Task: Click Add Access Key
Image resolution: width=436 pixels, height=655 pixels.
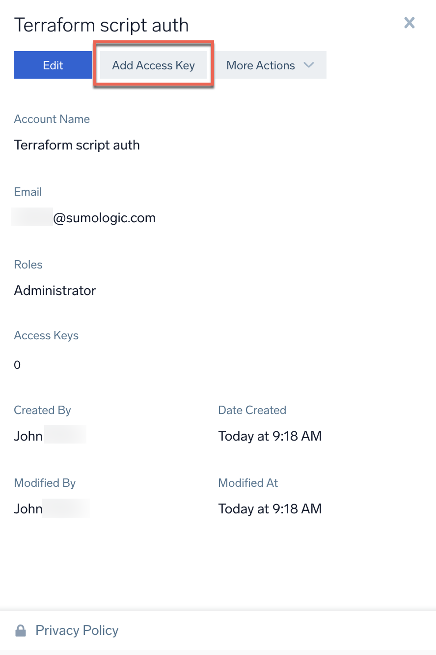Action: pos(153,64)
